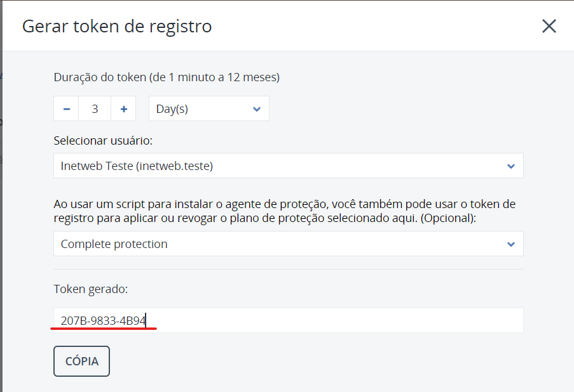Click inside the generated token field
Screen dimensions: 574x392
[x=289, y=320]
